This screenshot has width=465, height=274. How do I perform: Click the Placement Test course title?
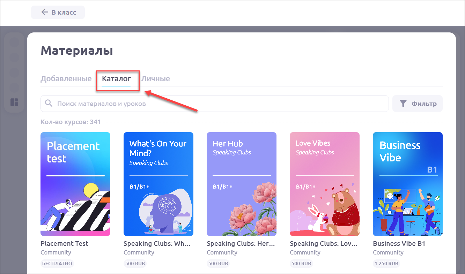click(65, 244)
